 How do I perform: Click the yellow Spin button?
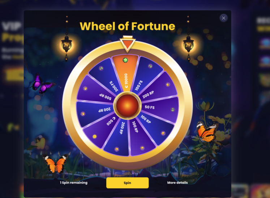pyautogui.click(x=128, y=183)
